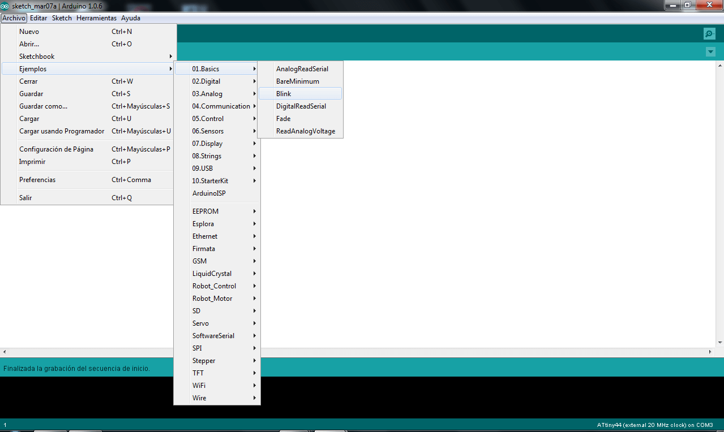Expand 07.Display examples submenu
This screenshot has width=724, height=432.
217,144
